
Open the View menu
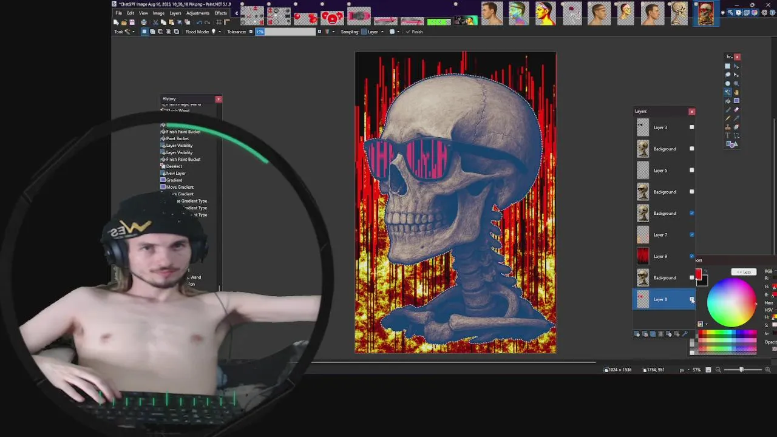(x=143, y=13)
